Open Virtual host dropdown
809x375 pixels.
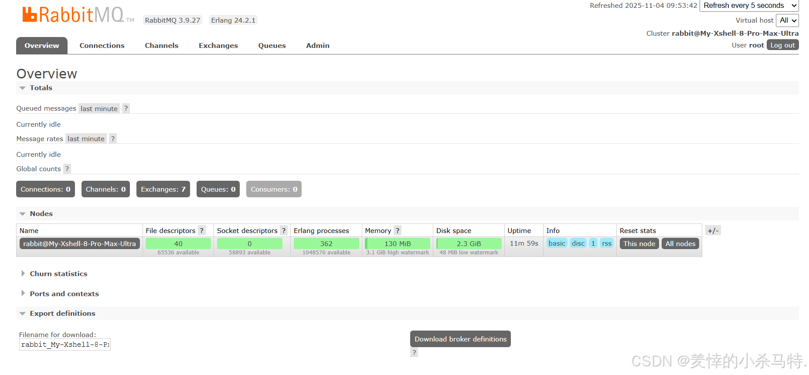click(x=787, y=20)
